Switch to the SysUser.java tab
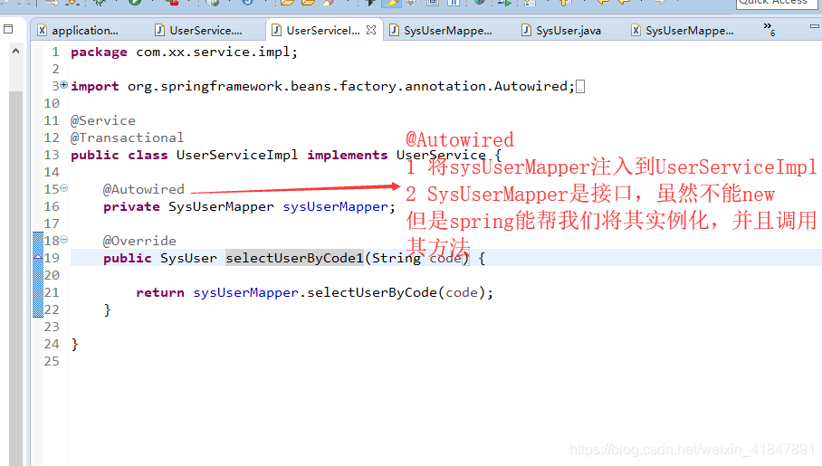This screenshot has width=822, height=466. pyautogui.click(x=561, y=31)
